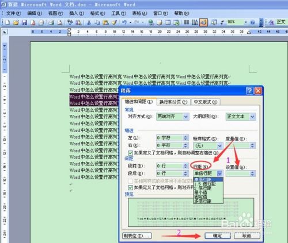This screenshot has width=288, height=243.
Task: Click the 右 indent spinner arrows
Action: point(185,145)
